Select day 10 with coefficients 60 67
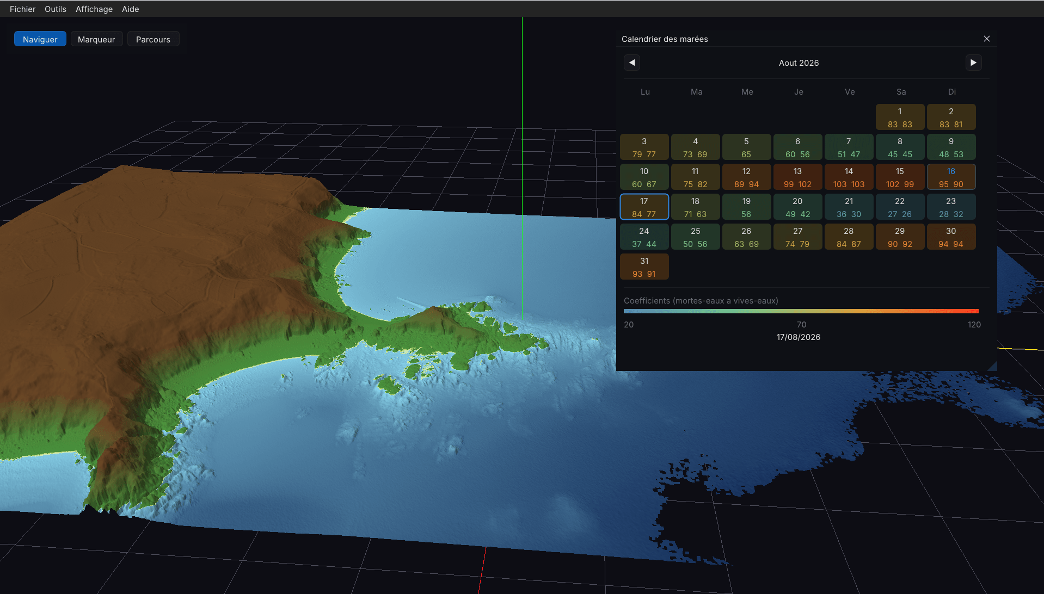Viewport: 1044px width, 594px height. (644, 177)
